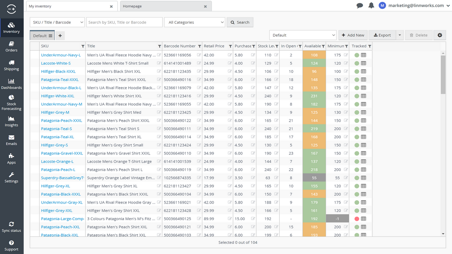Close the Homepage tab
Image resolution: width=452 pixels, height=254 pixels.
point(206,6)
